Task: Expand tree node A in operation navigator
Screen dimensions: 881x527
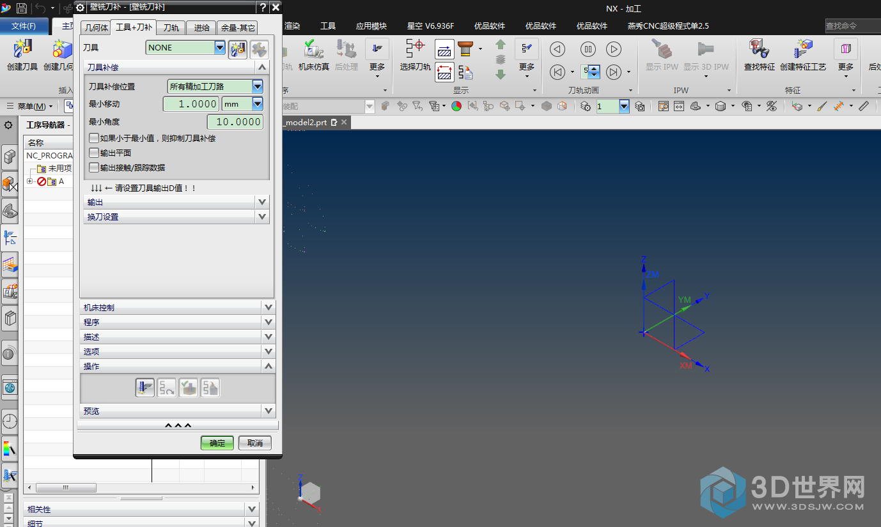Action: (30, 181)
